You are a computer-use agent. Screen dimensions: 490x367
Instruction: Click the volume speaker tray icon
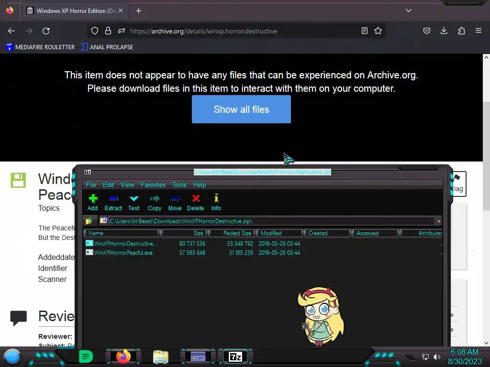click(437, 356)
